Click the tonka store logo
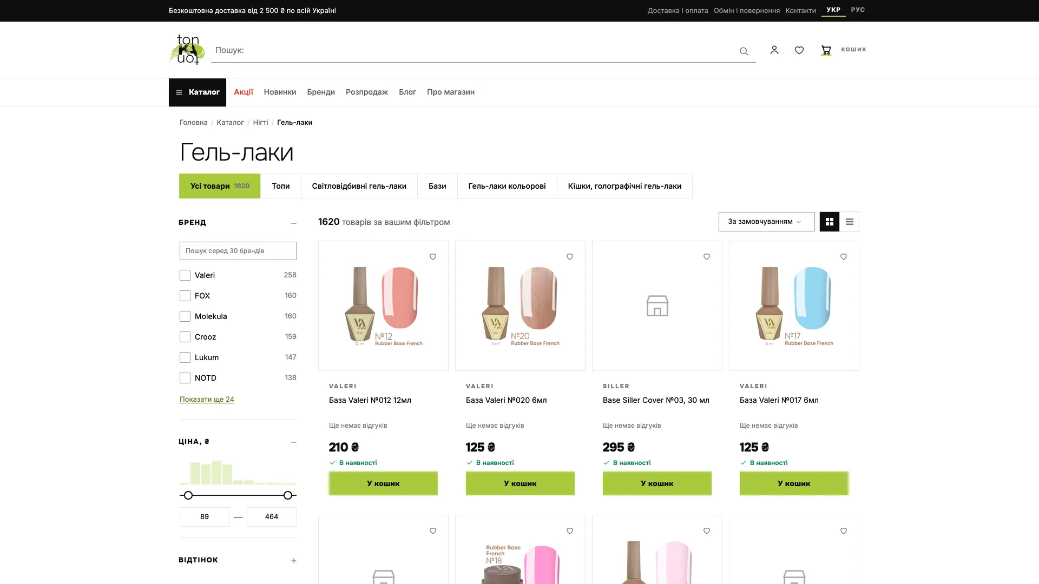Viewport: 1039px width, 584px height. pyautogui.click(x=187, y=50)
